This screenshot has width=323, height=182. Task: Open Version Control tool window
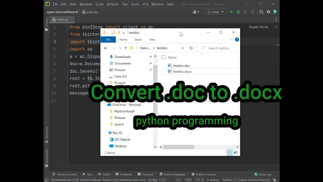point(65,174)
